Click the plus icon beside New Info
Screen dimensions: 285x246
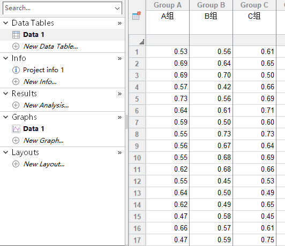tap(16, 82)
